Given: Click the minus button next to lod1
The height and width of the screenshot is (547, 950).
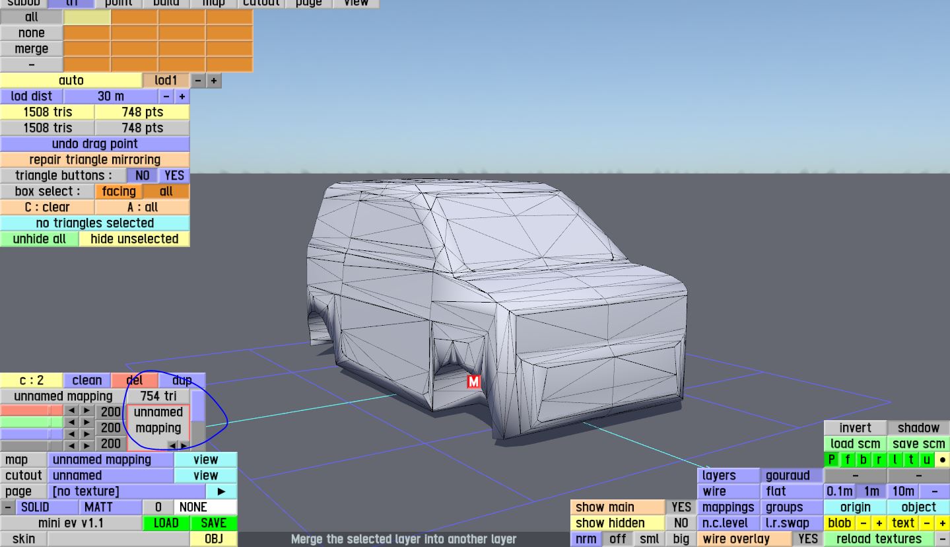Looking at the screenshot, I should coord(198,81).
